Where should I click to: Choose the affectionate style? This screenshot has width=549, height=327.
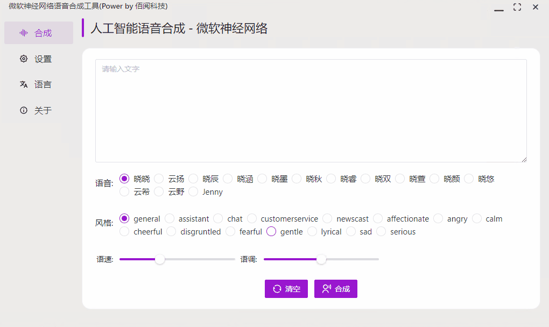tap(378, 218)
